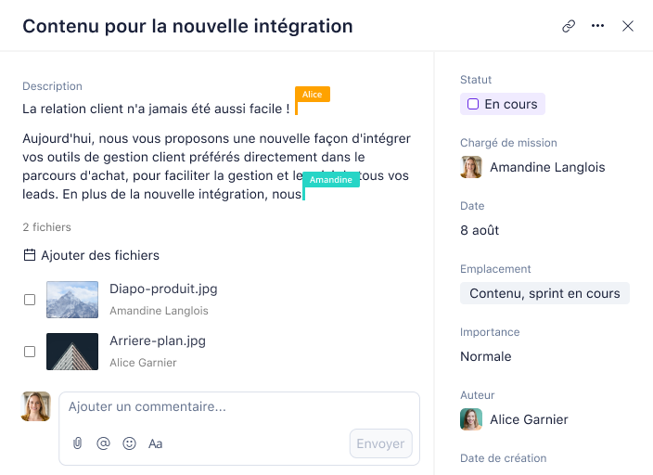653x475 pixels.
Task: Open the dark building thumbnail of Arriere-plan.jpg
Action: click(72, 352)
